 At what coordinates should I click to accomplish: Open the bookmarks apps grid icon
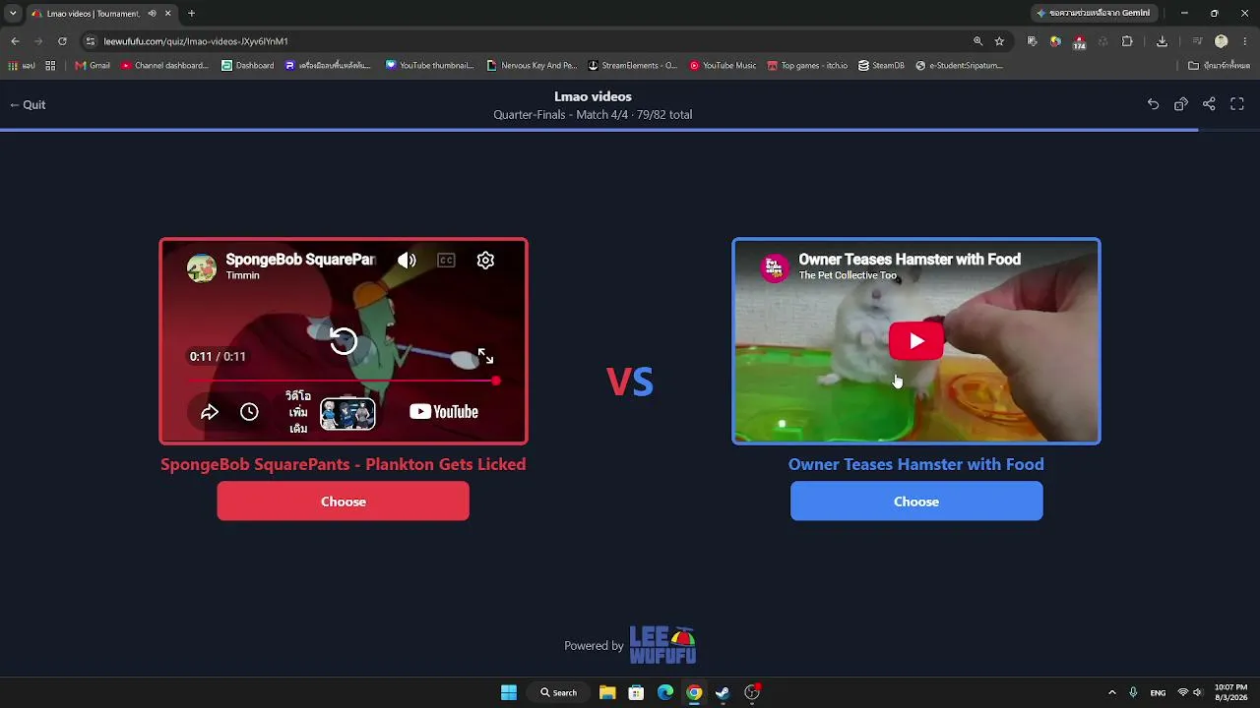coord(50,66)
